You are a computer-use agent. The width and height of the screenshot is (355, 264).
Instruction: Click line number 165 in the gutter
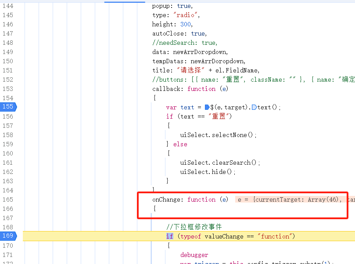8,199
